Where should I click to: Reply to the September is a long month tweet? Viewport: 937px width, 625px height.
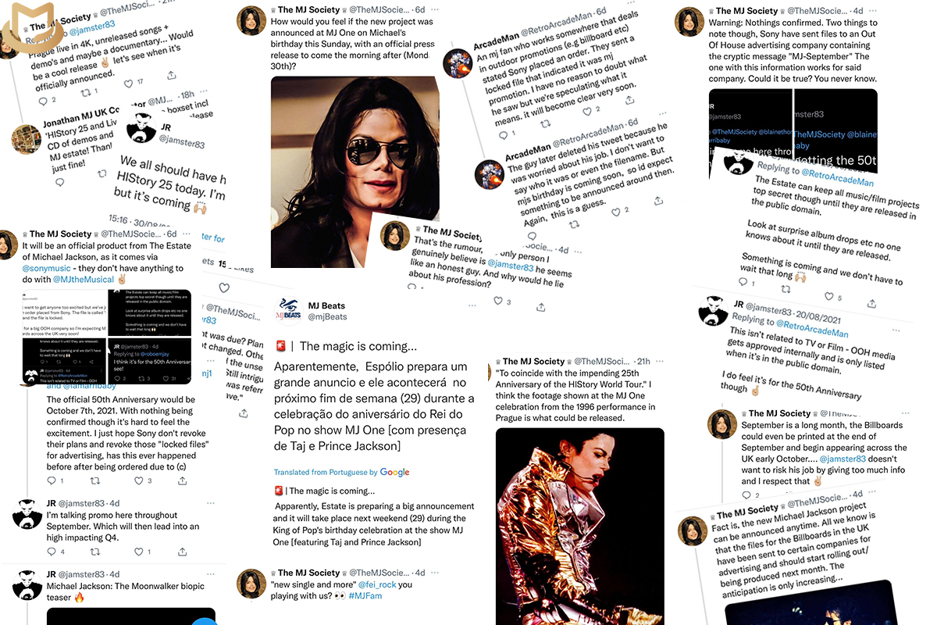[x=747, y=495]
